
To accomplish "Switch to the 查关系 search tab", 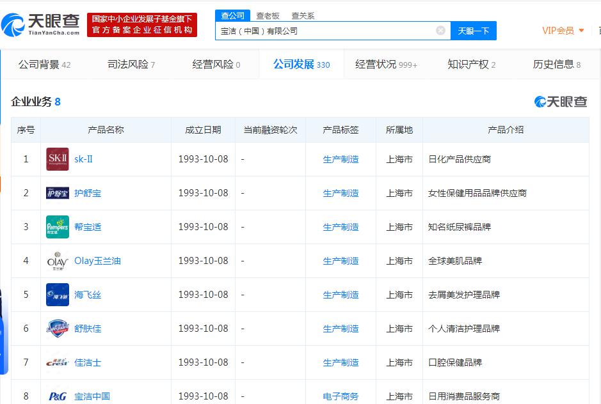I will click(x=303, y=16).
